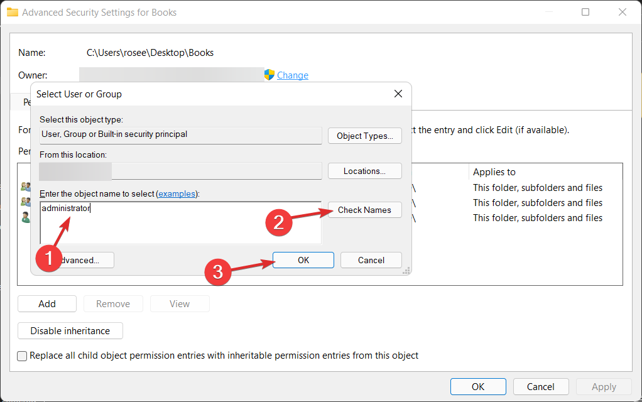Click the shield icon beside Change
Screen dimensions: 642x402
[x=269, y=75]
